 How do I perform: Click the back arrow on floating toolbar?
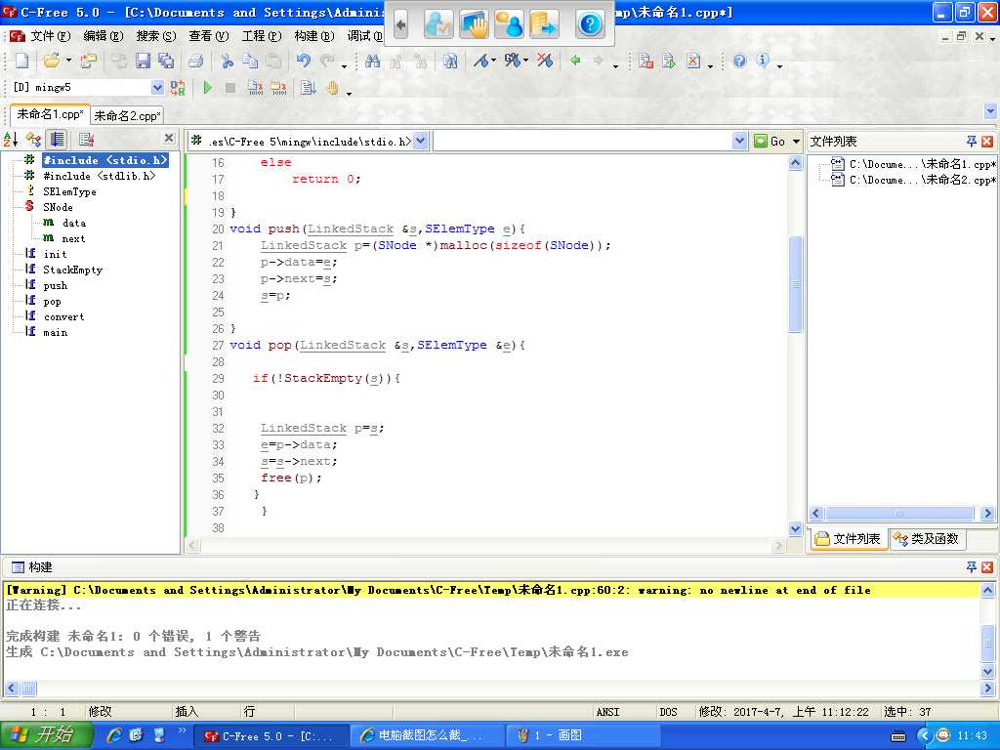(x=400, y=24)
